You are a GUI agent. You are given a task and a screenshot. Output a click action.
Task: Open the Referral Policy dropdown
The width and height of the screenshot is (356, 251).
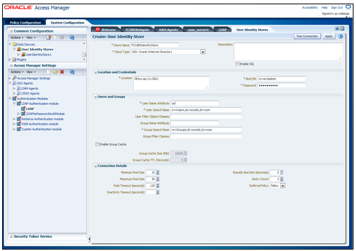click(283, 185)
